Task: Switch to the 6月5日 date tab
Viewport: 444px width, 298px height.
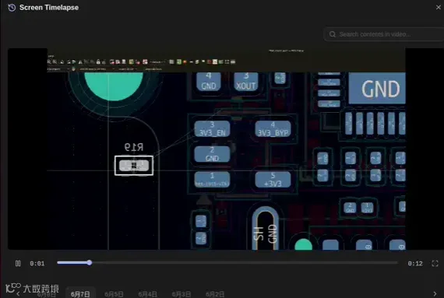Action: pos(114,294)
